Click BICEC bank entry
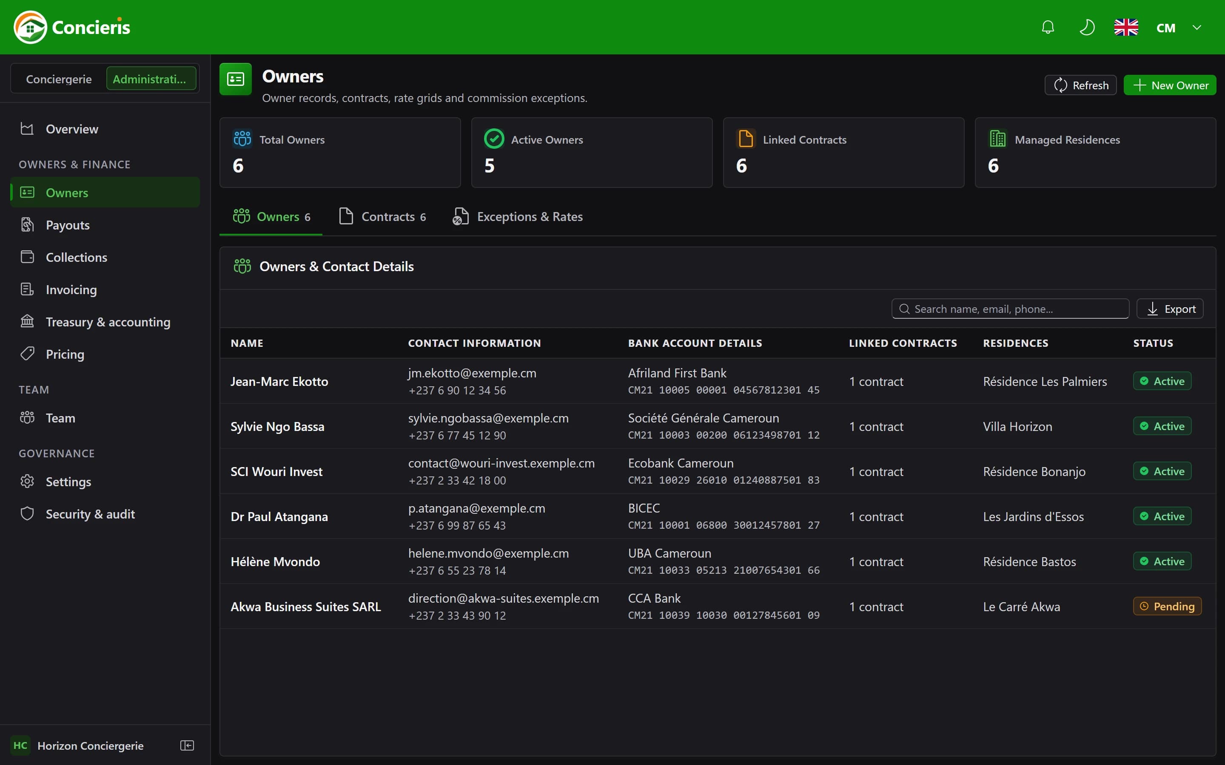Screen dimensions: 1225x765 coord(644,508)
